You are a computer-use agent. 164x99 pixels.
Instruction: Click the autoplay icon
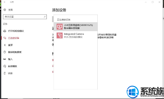coord(5,66)
